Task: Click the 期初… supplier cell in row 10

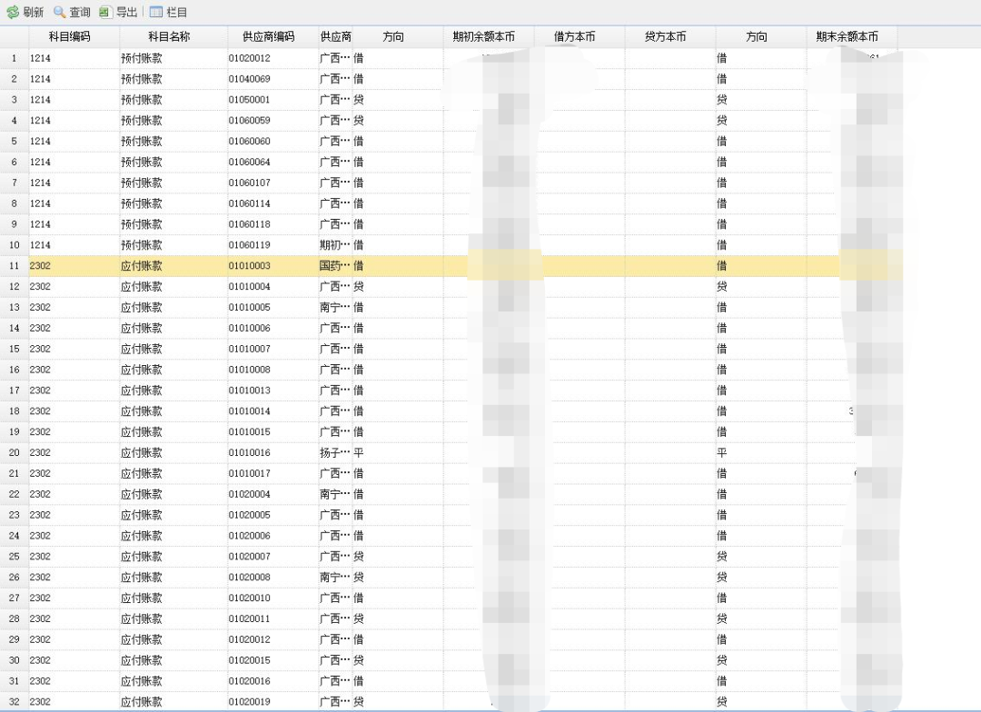Action: point(334,244)
